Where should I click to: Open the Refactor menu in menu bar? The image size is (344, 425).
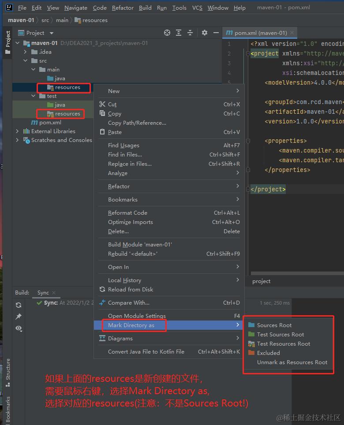pyautogui.click(x=123, y=8)
